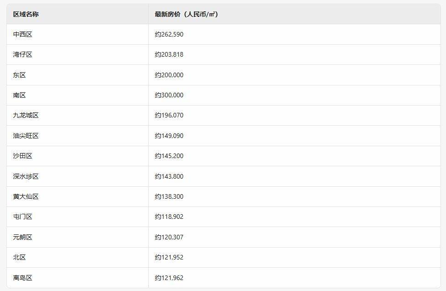Select the 约203,818 price cell
Viewport: 446px width, 291px height.
[x=169, y=54]
